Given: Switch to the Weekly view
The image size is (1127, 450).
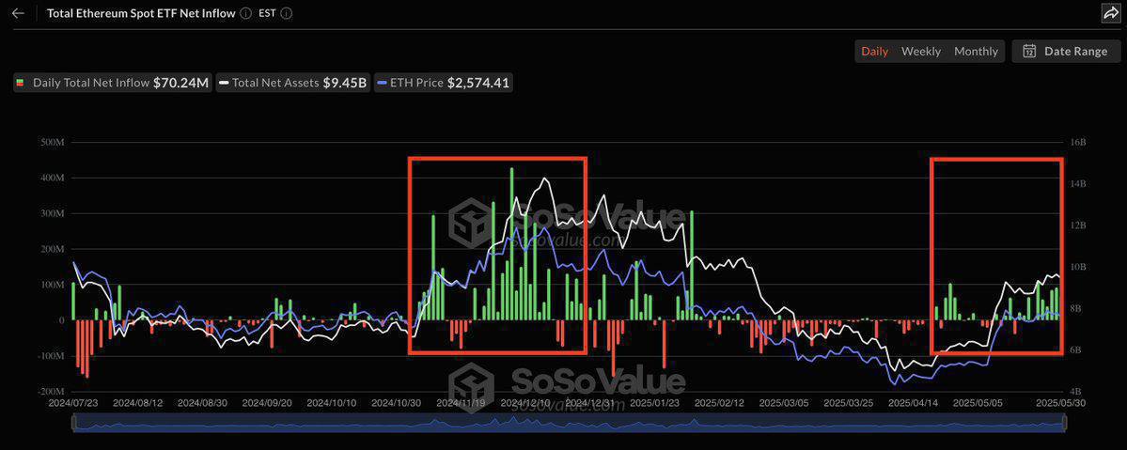Looking at the screenshot, I should coord(920,51).
